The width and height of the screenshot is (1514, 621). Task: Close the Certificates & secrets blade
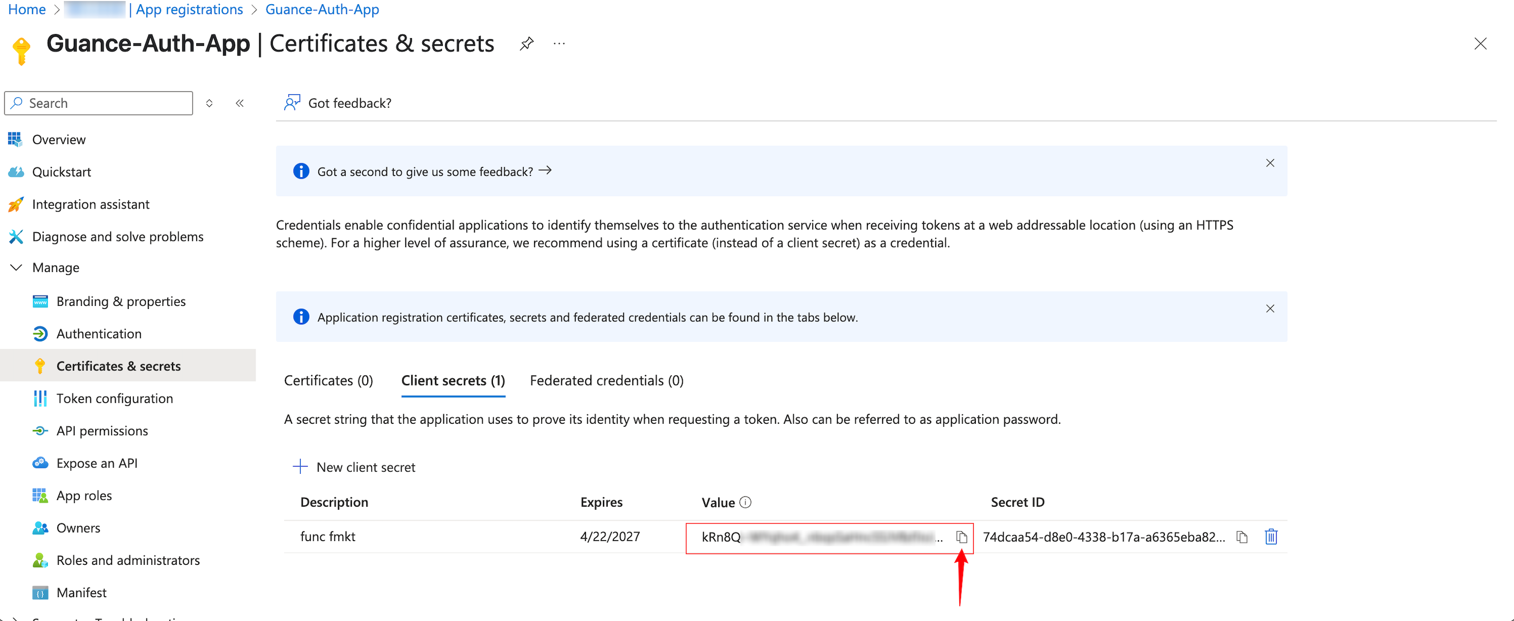pyautogui.click(x=1480, y=43)
